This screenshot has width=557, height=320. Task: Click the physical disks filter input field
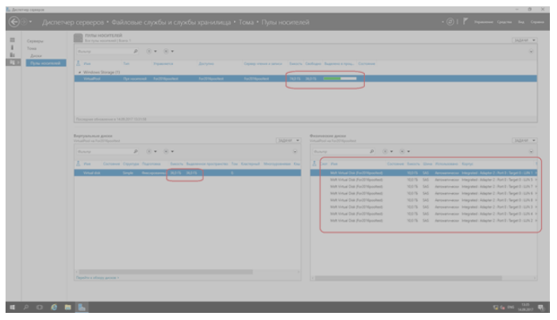tap(341, 150)
